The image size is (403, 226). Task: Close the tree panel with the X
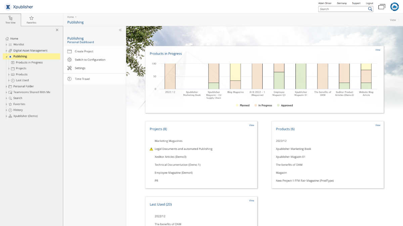(x=57, y=30)
